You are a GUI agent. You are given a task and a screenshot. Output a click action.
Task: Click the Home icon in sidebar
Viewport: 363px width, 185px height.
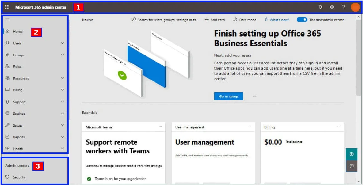8,32
